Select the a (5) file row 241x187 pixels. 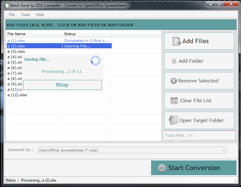tap(14, 62)
